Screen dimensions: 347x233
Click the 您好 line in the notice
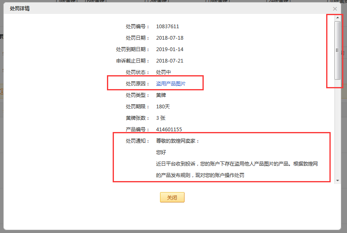coord(161,152)
